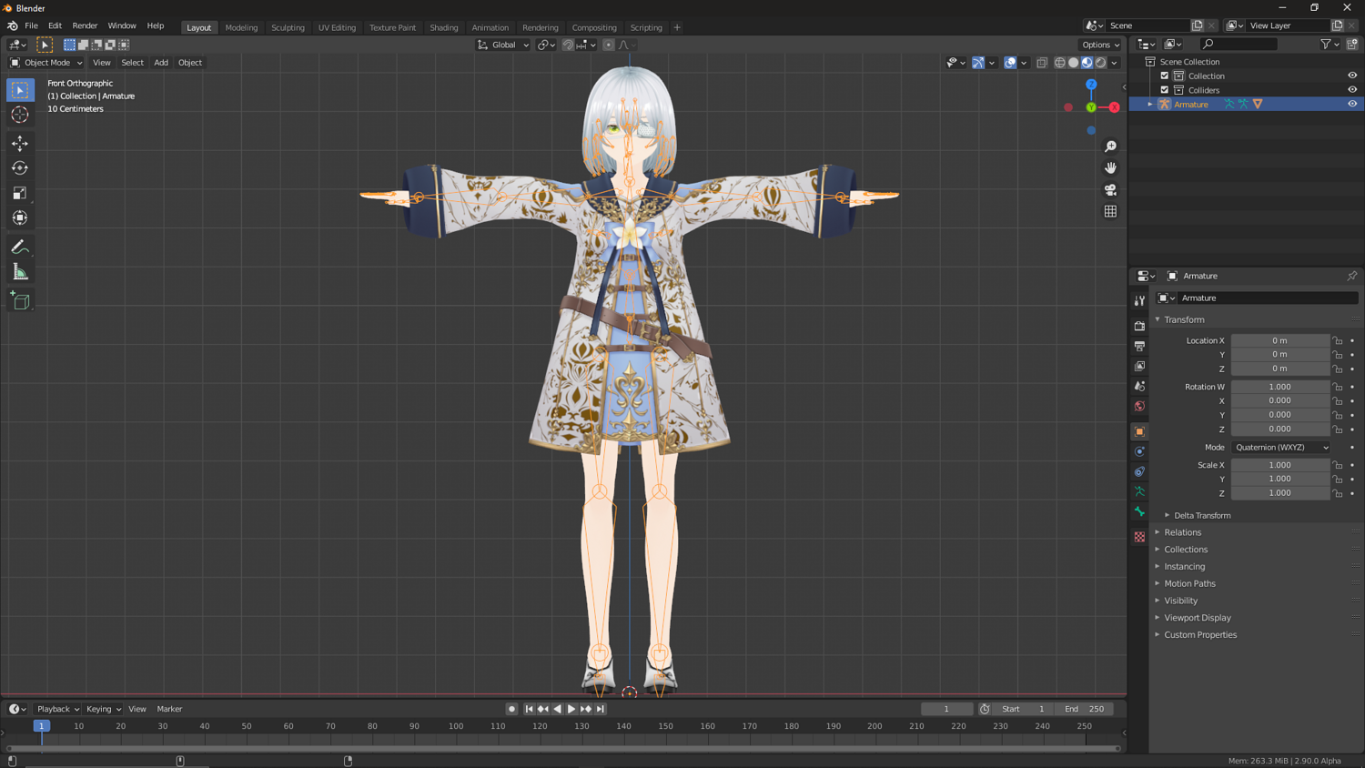Hide the Armature with its eye icon
This screenshot has height=768, width=1365.
(x=1352, y=104)
